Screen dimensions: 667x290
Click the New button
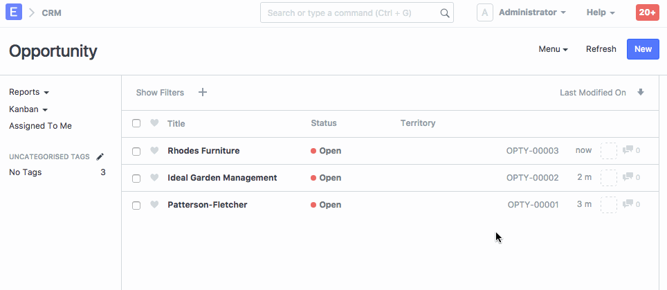[642, 49]
